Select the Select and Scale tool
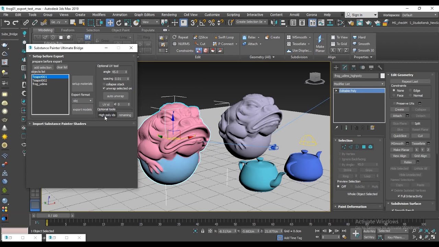The image size is (439, 247). click(x=128, y=23)
